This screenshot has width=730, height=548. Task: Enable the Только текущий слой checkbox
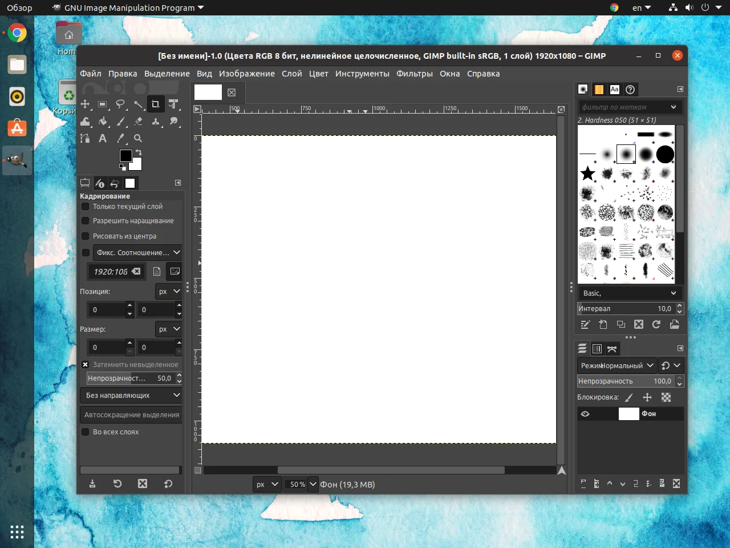[x=86, y=207]
